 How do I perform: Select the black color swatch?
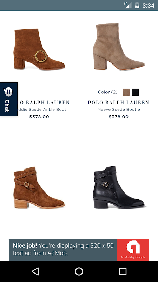(135, 92)
